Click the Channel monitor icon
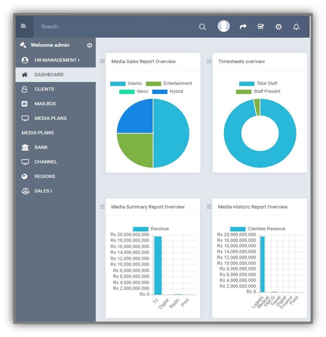 click(x=25, y=162)
